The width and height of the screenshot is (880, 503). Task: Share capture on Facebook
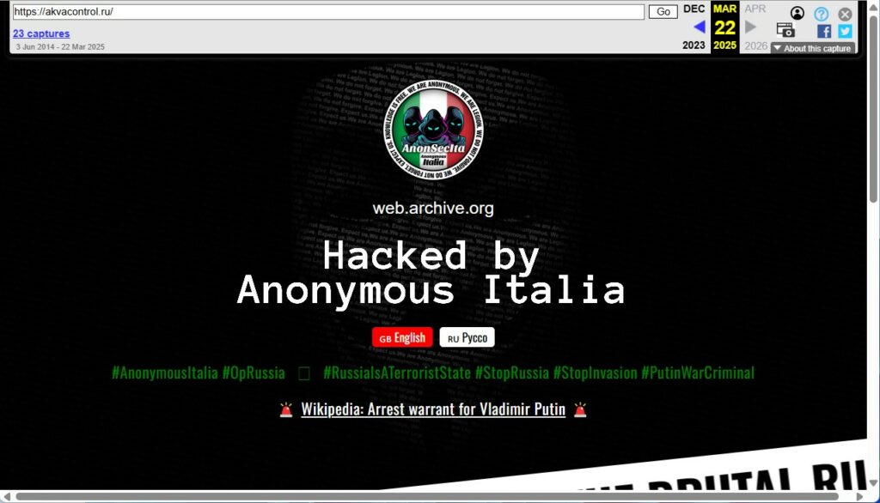coord(824,31)
